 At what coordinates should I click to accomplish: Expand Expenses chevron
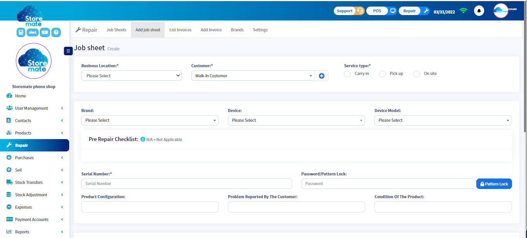[x=62, y=207]
